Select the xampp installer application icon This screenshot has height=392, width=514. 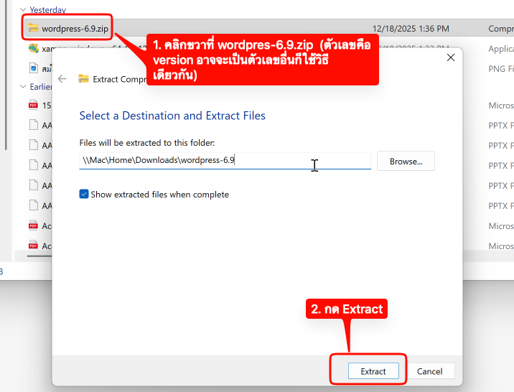(33, 49)
